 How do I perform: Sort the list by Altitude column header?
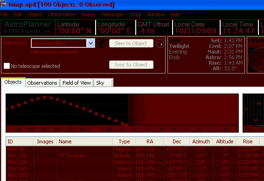tap(225, 141)
